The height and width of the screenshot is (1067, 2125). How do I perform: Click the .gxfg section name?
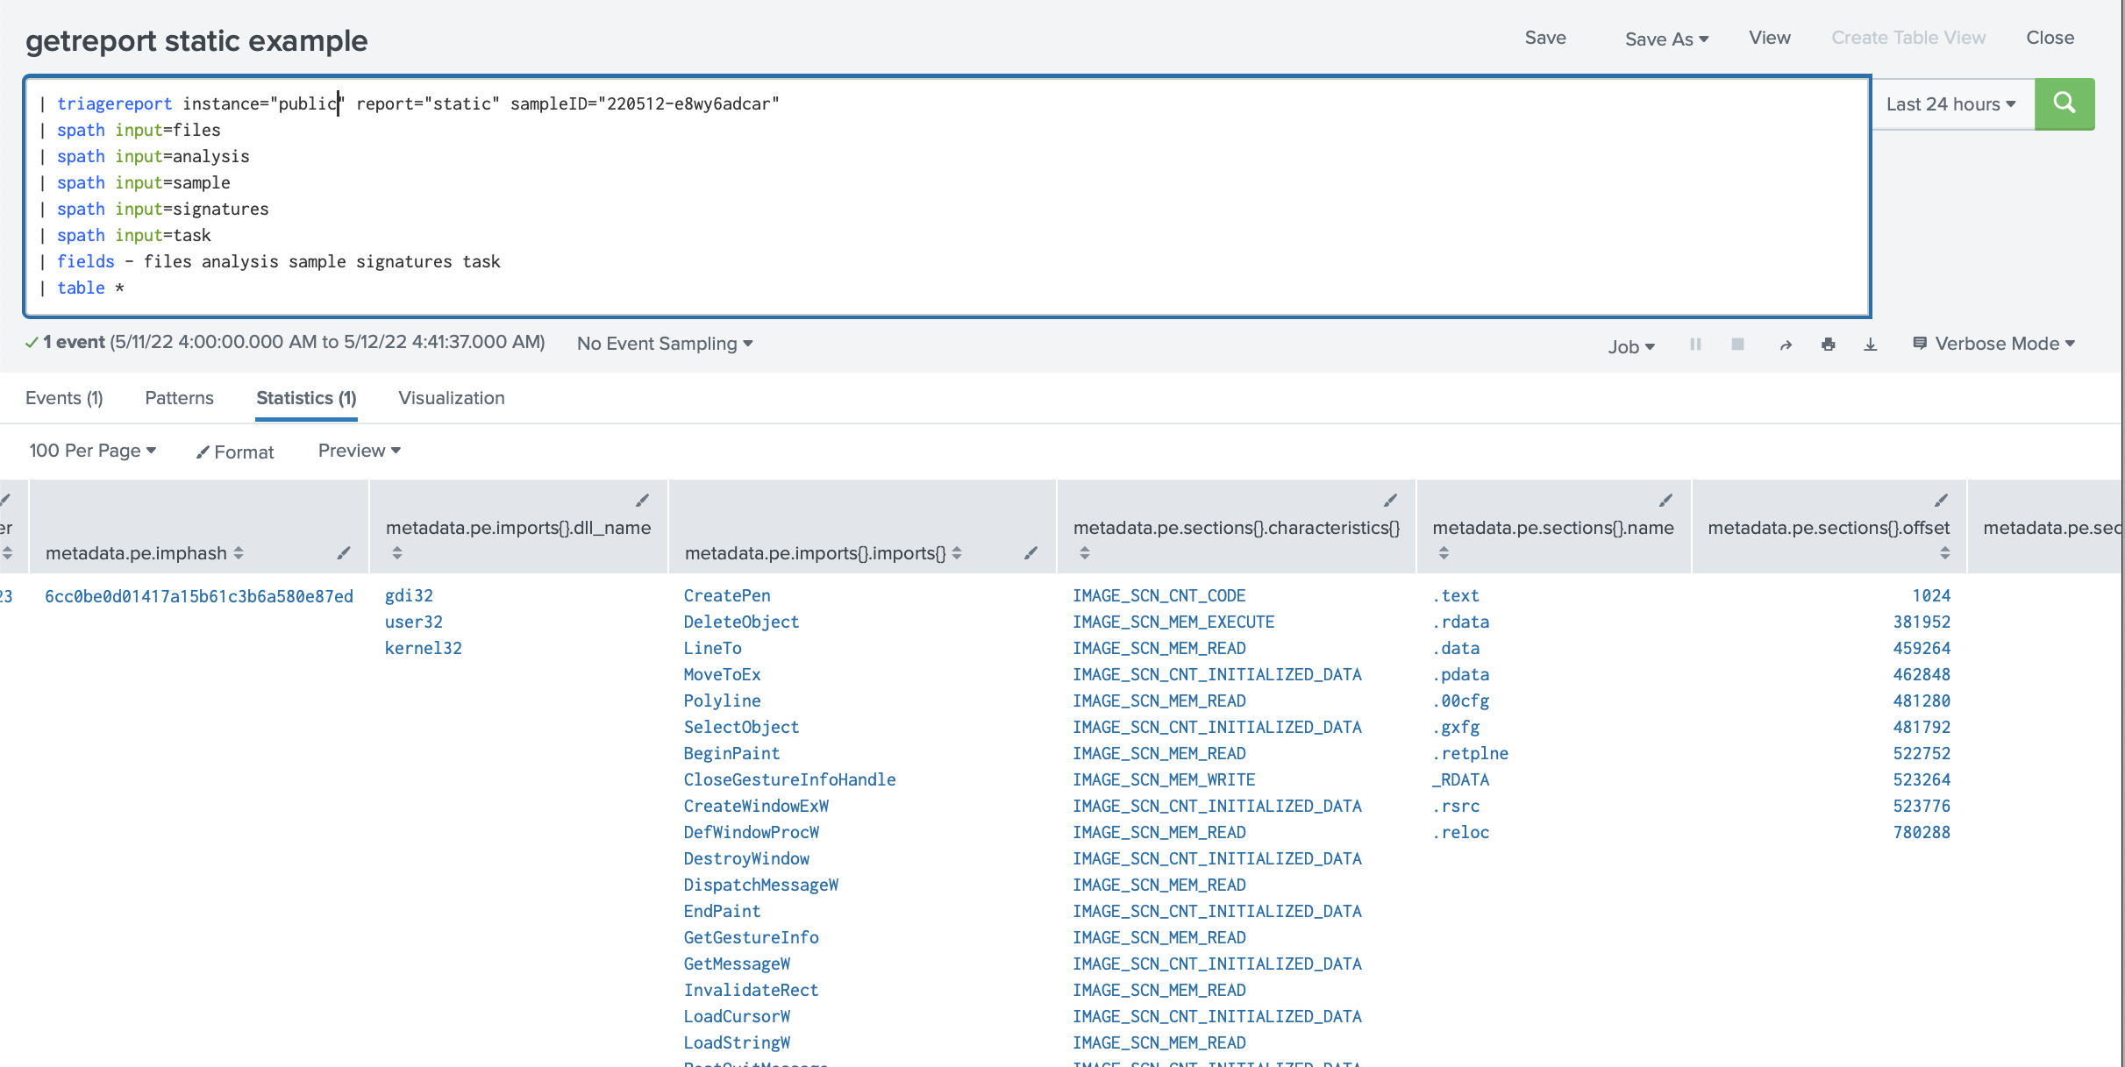tap(1456, 727)
